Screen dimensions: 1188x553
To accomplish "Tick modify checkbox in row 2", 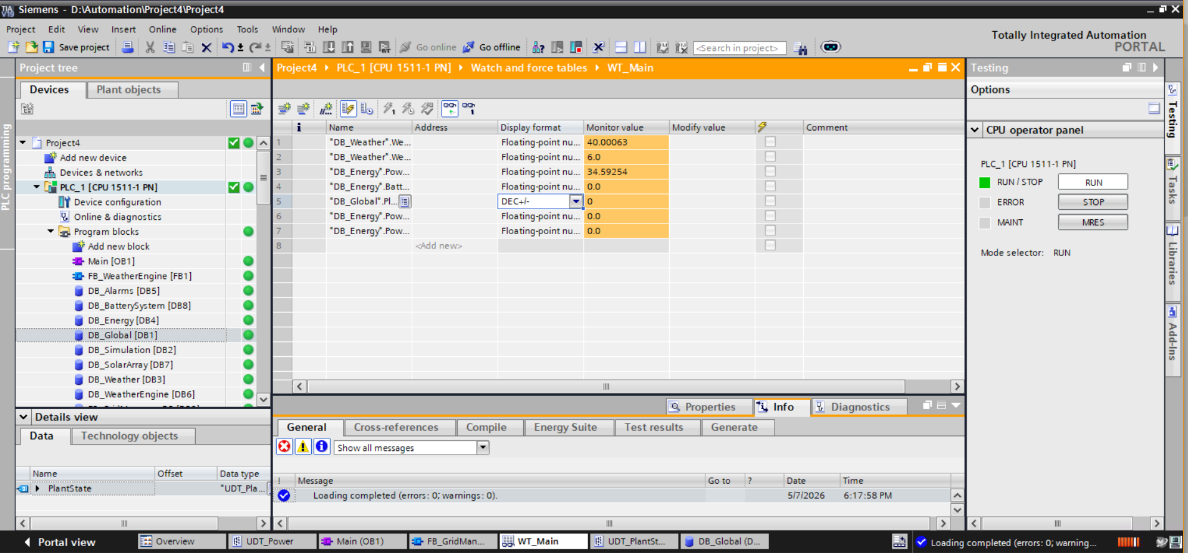I will click(x=770, y=157).
